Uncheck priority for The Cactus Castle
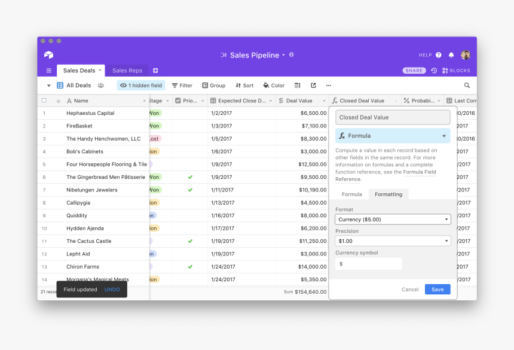The height and width of the screenshot is (350, 514). point(190,241)
